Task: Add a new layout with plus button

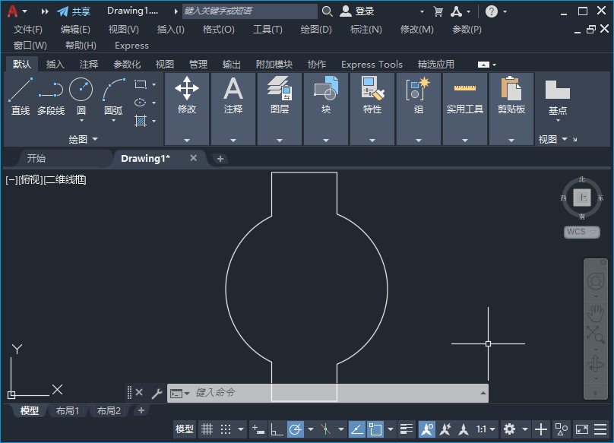Action: pyautogui.click(x=141, y=410)
